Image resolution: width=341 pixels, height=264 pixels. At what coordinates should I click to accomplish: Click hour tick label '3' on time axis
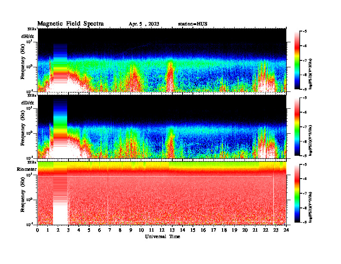point(68,230)
